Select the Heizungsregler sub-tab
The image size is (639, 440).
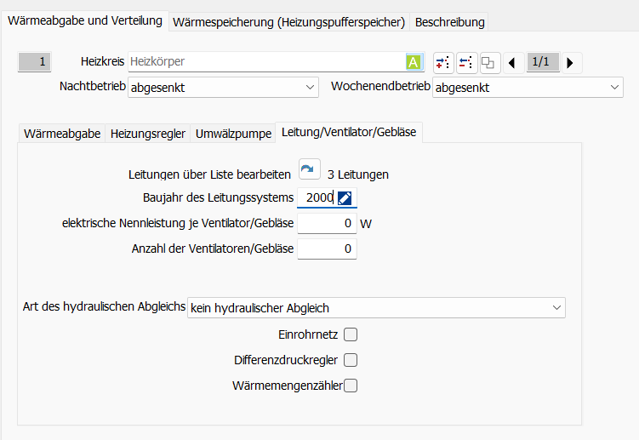(x=148, y=134)
